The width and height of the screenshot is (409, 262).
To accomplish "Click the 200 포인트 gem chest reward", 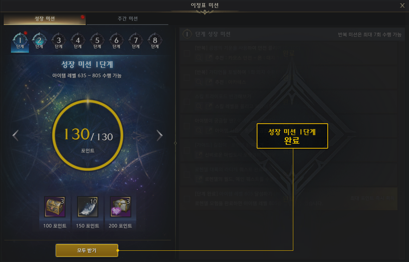I will tap(120, 207).
